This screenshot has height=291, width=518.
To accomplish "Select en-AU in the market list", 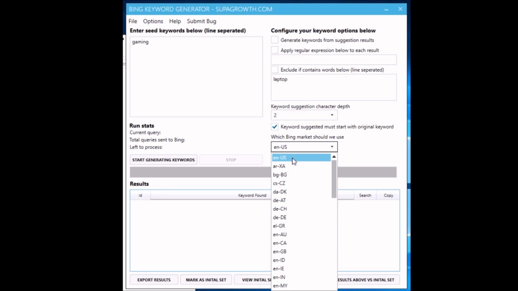I will 301,234.
